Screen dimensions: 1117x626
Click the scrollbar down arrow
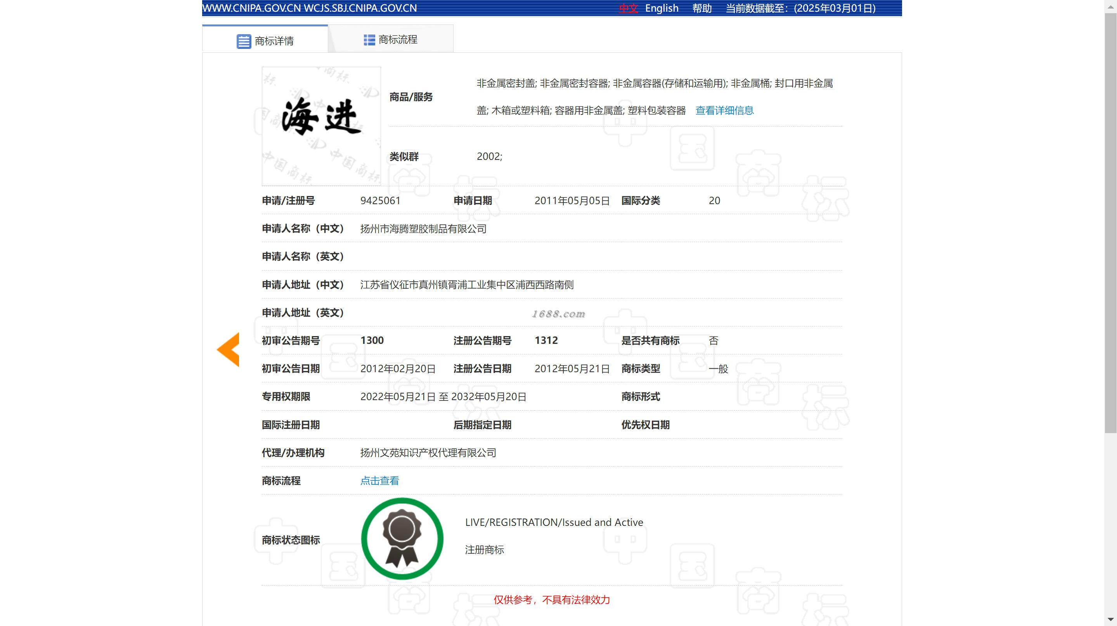[x=1110, y=619]
